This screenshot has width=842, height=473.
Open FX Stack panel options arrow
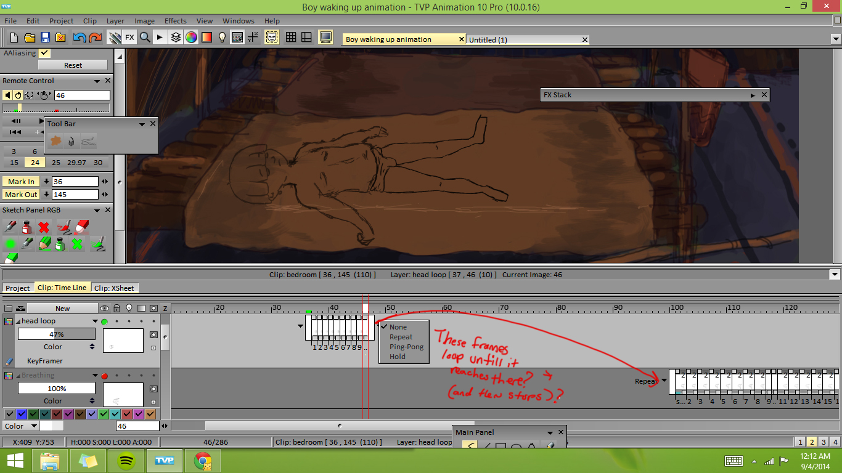coord(753,95)
